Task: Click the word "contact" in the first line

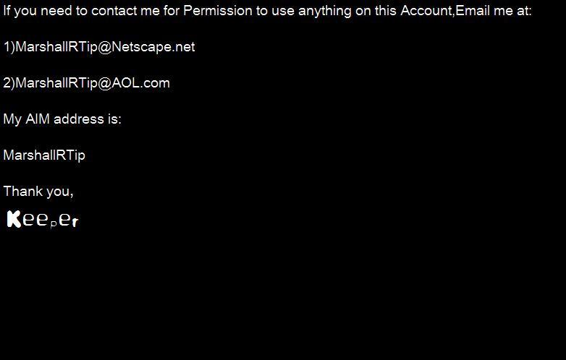Action: coord(112,11)
